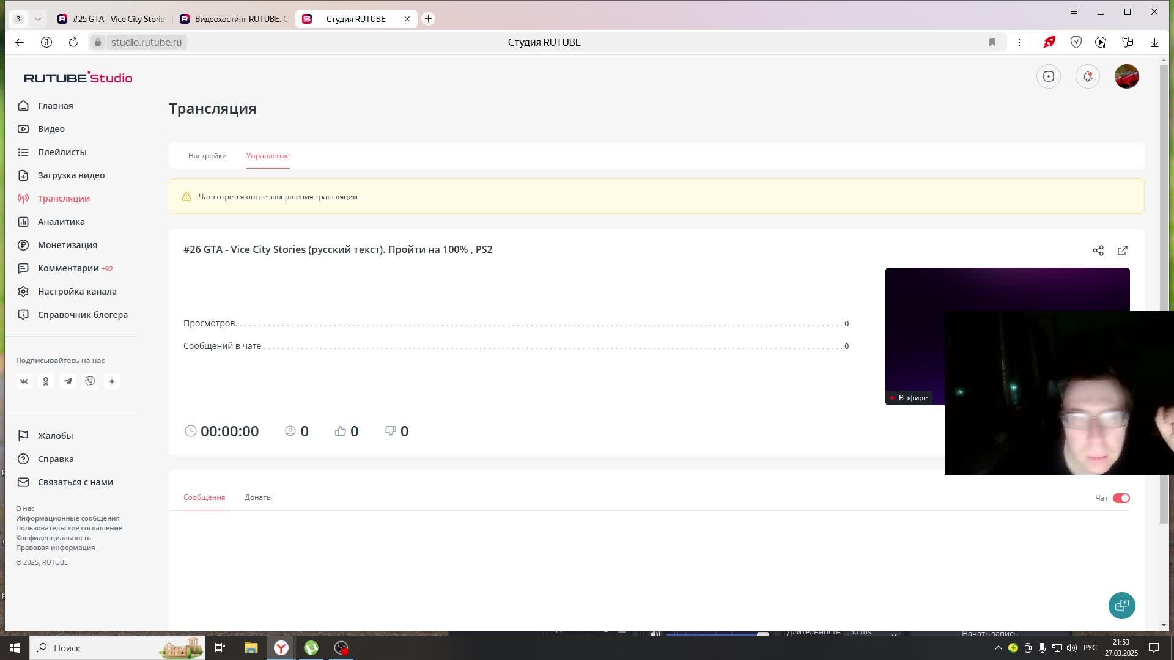Open the user avatar menu
Viewport: 1174px width, 660px height.
pos(1126,76)
